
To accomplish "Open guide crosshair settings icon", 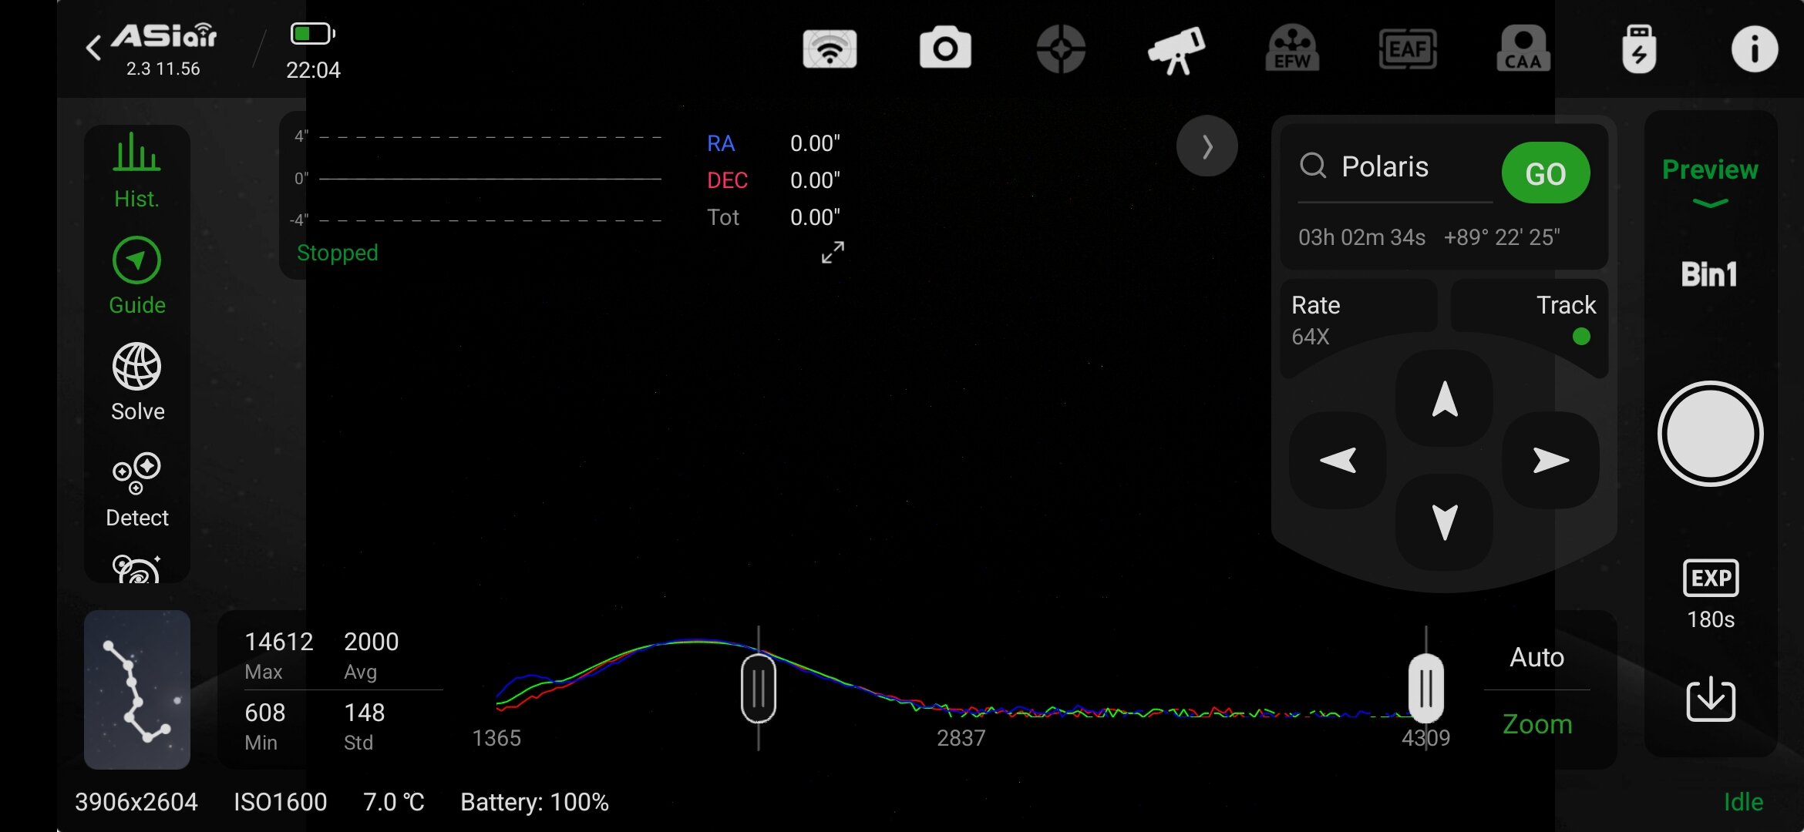I will (x=1061, y=49).
